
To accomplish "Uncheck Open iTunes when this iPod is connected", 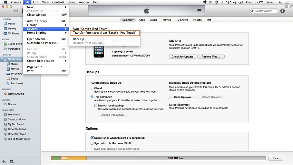I will [x=92, y=138].
